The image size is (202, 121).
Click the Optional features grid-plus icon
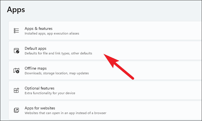point(16,90)
